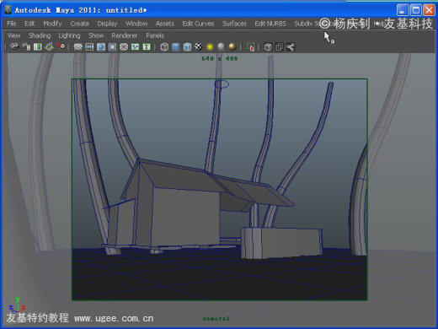Minimize the Autodesk Maya window
The image size is (438, 329).
click(403, 10)
